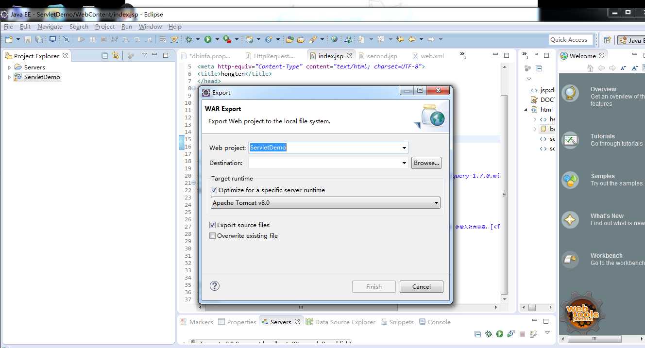Click the Samples icon in Welcome
Screen dimensions: 645x348
[570, 180]
